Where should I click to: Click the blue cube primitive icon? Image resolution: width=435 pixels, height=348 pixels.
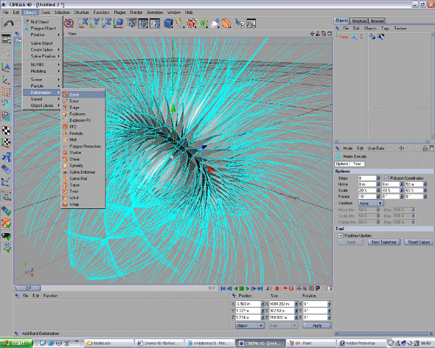click(x=168, y=23)
